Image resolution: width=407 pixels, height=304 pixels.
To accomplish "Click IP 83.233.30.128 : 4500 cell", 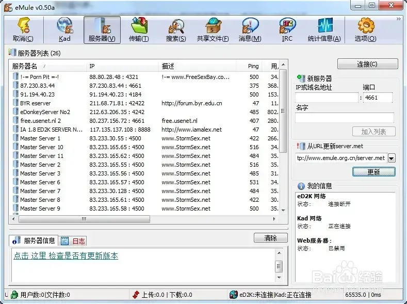I will 117,191.
